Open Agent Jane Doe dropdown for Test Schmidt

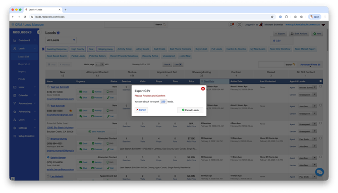[307, 106]
